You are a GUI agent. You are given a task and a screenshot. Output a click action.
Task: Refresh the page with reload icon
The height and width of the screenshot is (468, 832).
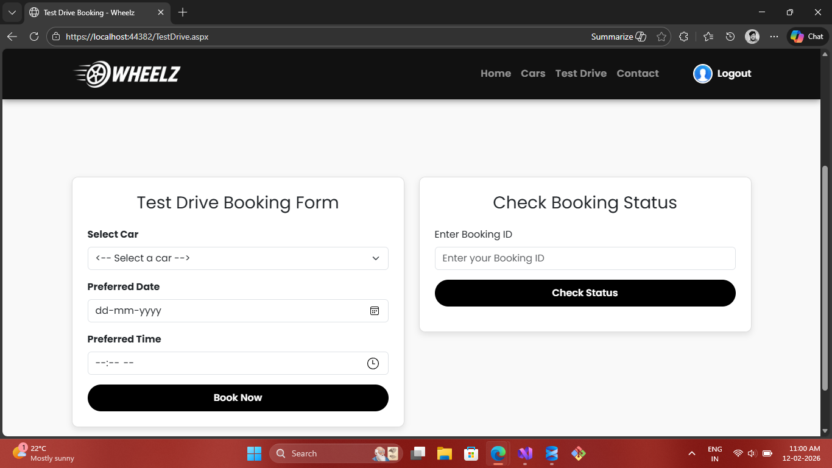34,37
